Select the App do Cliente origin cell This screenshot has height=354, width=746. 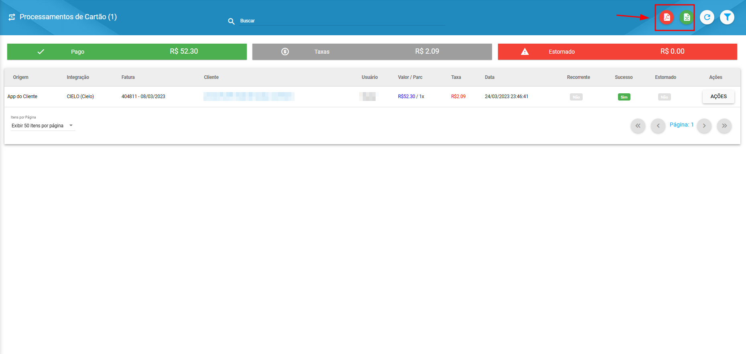coord(22,97)
